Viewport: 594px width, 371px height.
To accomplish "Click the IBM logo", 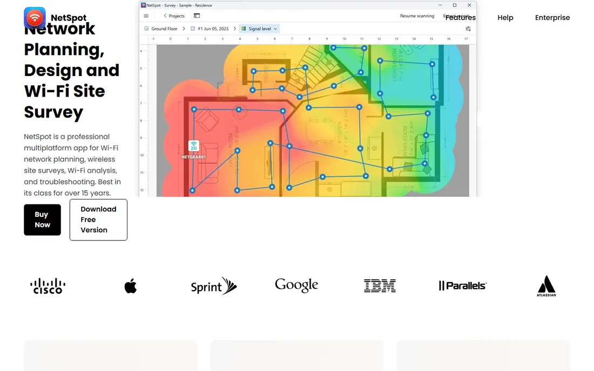I will click(380, 286).
